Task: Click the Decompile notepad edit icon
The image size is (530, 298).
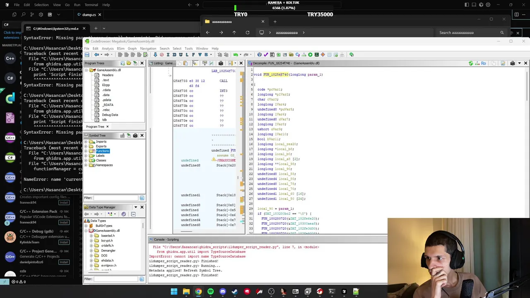Action: coord(503,63)
